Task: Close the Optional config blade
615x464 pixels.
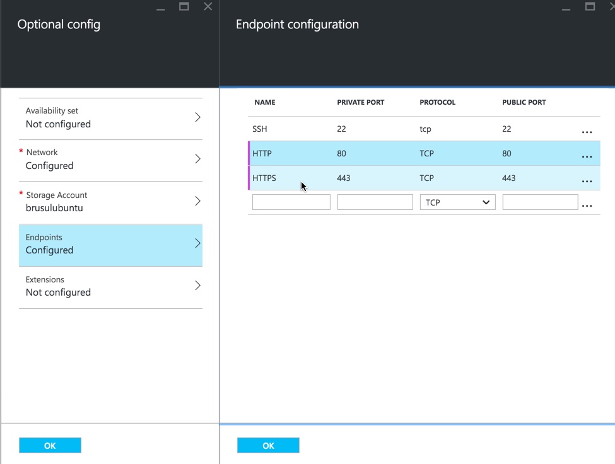Action: 208,7
